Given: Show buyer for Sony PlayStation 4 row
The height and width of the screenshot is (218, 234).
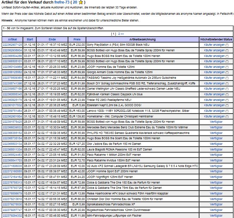Looking at the screenshot, I should coord(214,45).
